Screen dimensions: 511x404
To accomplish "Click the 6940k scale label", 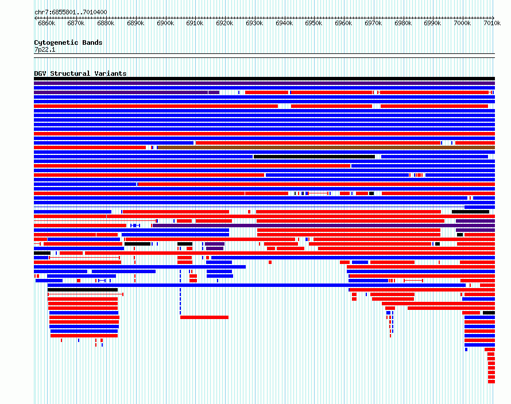I will [284, 23].
